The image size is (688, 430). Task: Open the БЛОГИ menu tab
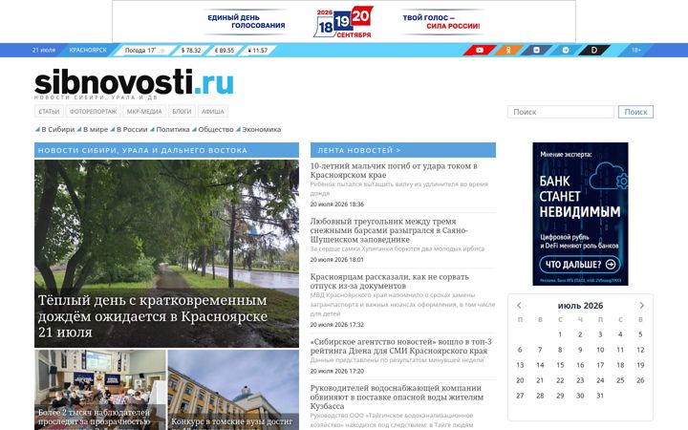click(182, 112)
